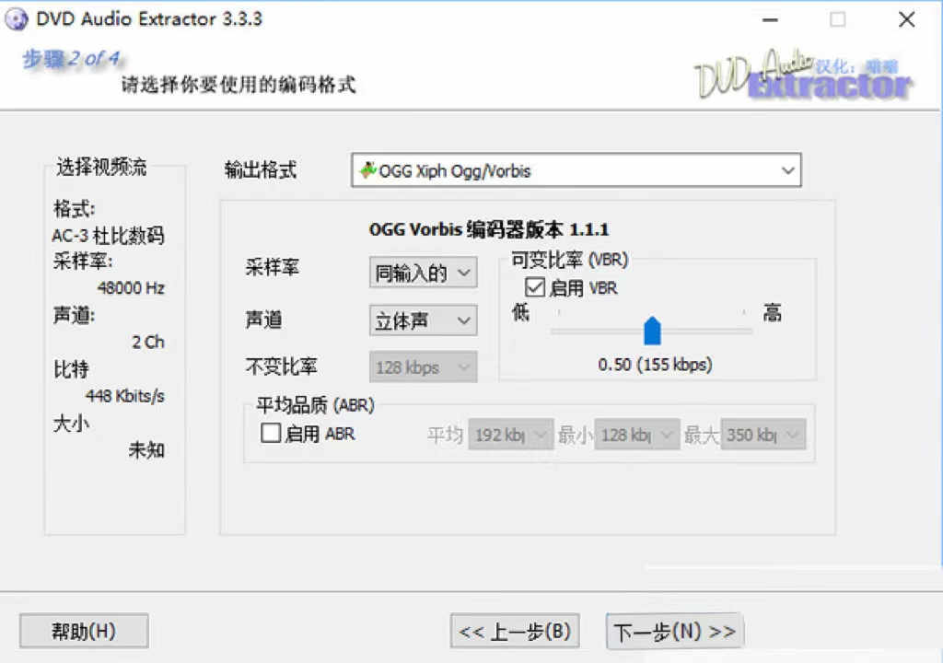Go back with << 上一步(B) button
Viewport: 943px width, 663px height.
point(515,631)
